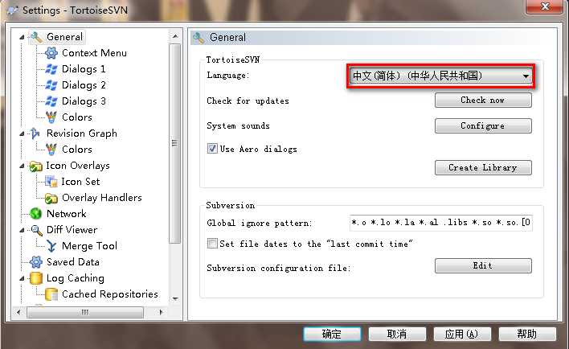Click the Configure system sounds button

coord(483,125)
